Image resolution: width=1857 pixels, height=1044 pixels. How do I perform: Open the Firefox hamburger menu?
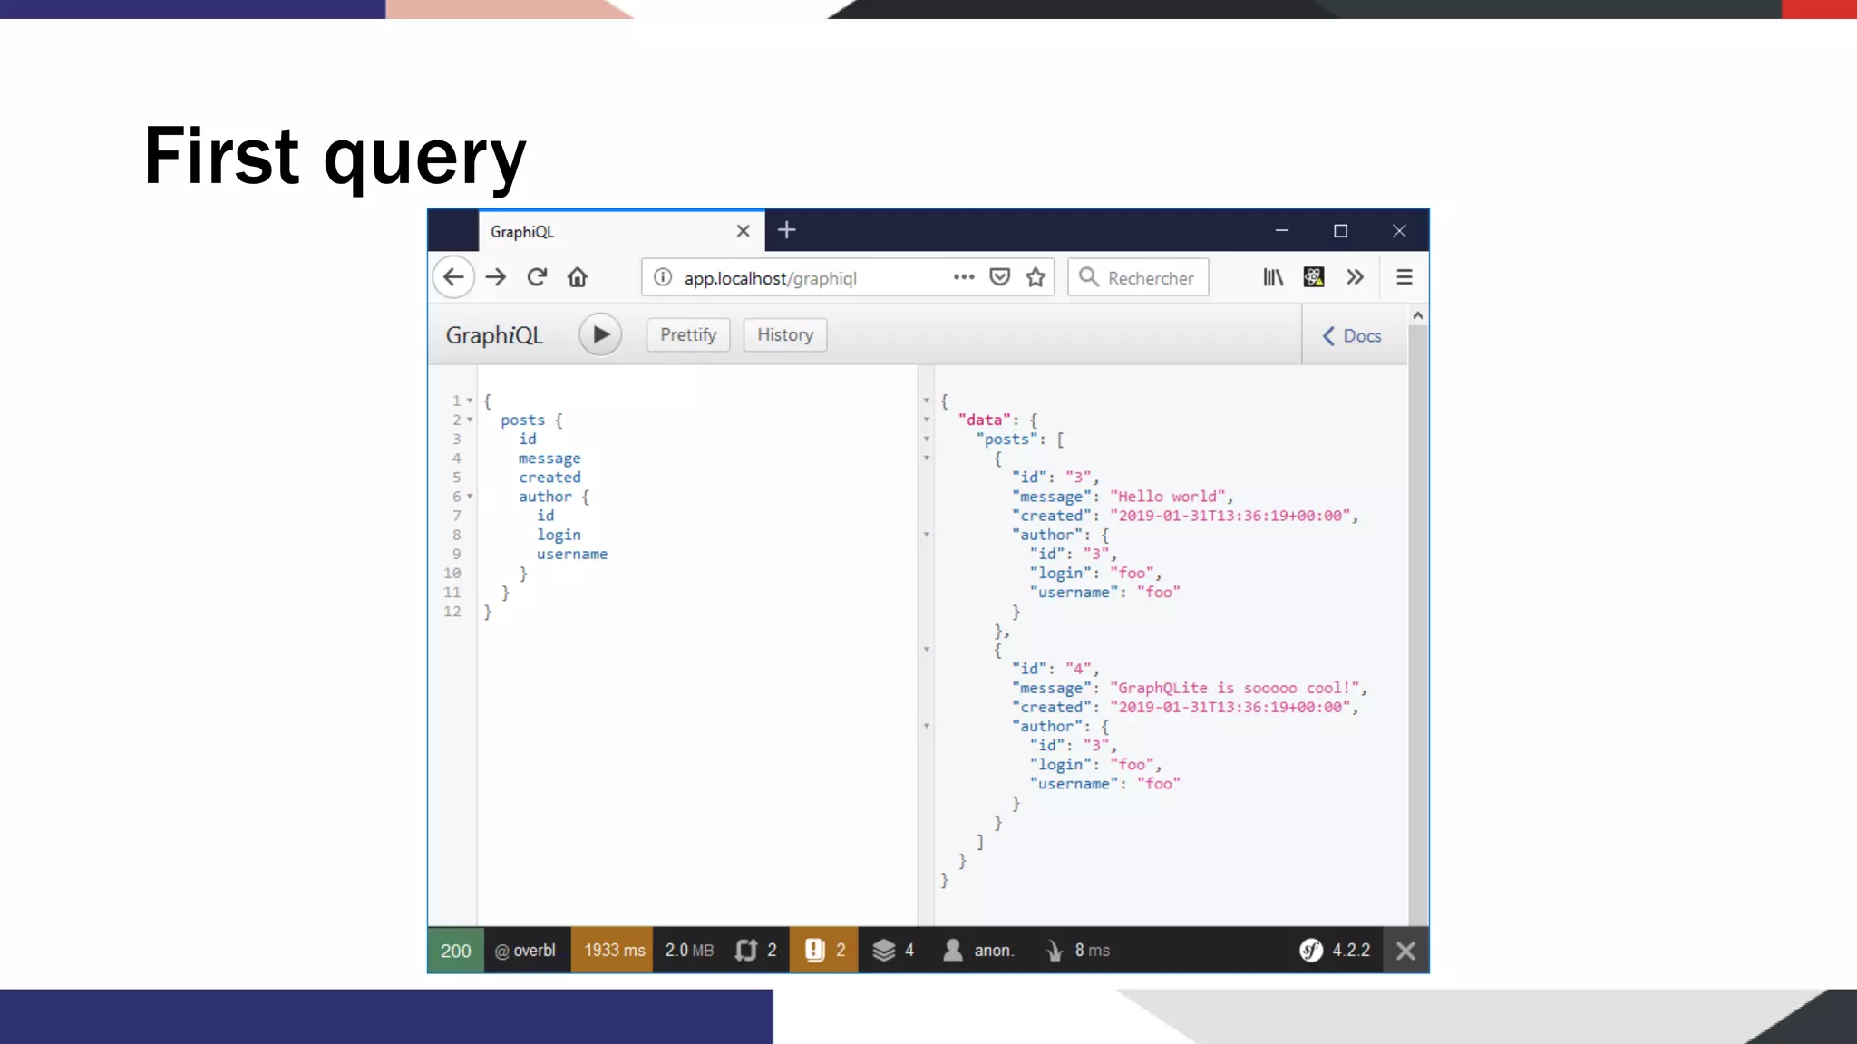tap(1404, 277)
